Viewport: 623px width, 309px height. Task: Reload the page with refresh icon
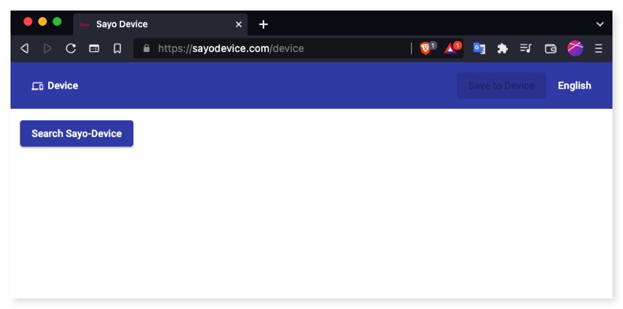(71, 48)
